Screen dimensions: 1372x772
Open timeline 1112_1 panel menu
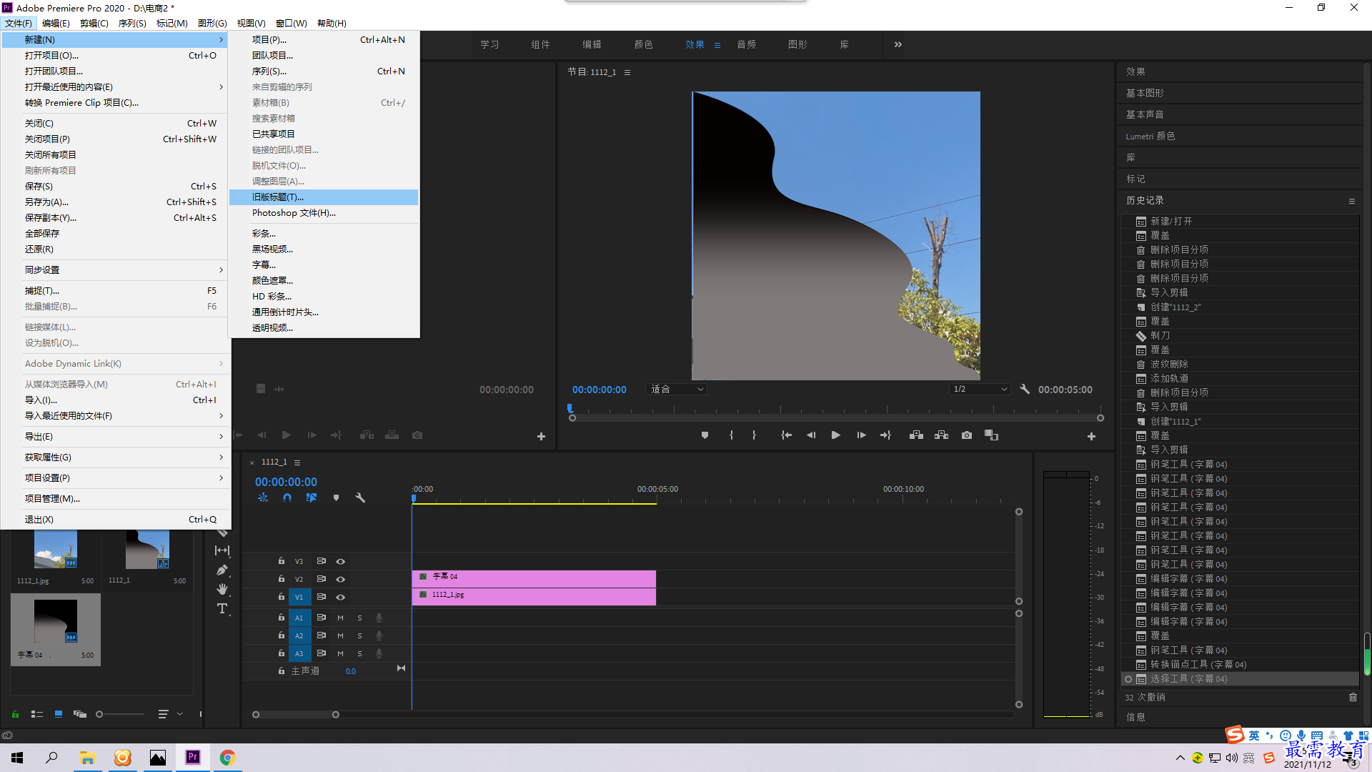click(x=297, y=462)
